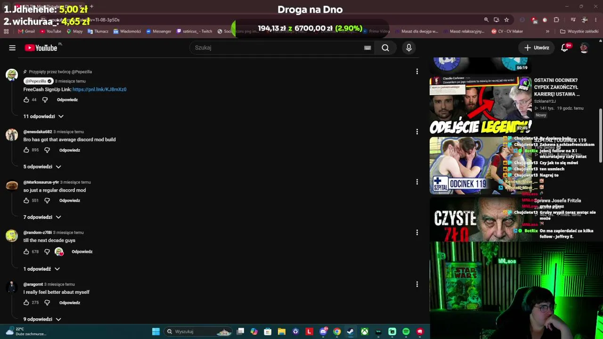Image resolution: width=603 pixels, height=339 pixels.
Task: Open the Wiadomości bookmark
Action: (x=127, y=32)
